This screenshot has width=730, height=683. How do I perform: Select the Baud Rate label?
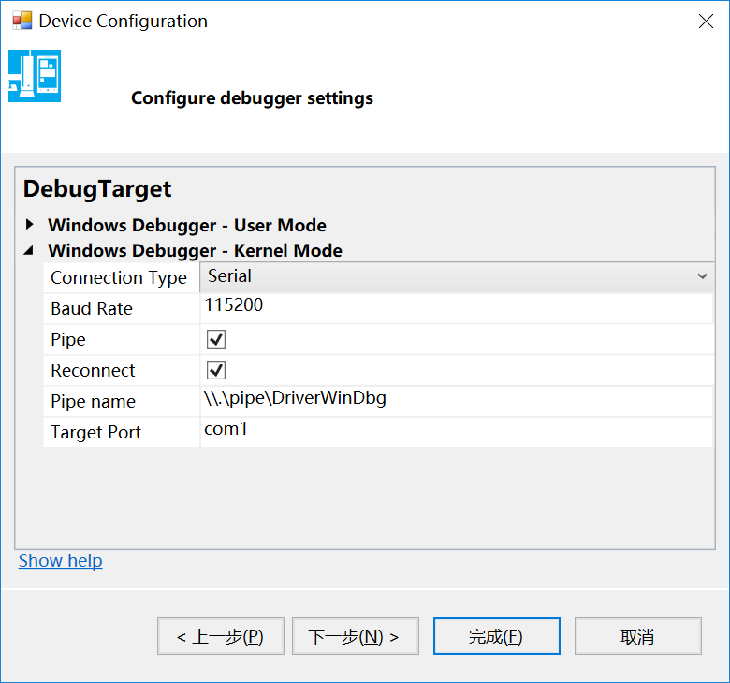point(92,308)
